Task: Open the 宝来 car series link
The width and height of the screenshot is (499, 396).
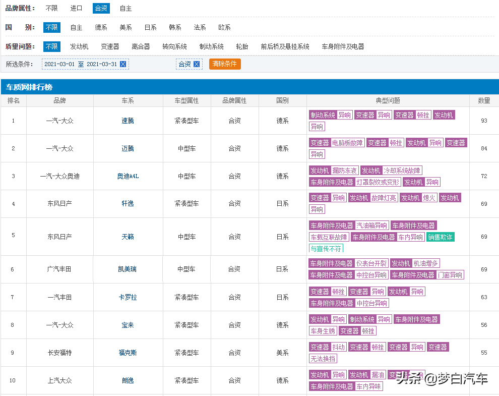Action: pos(128,325)
